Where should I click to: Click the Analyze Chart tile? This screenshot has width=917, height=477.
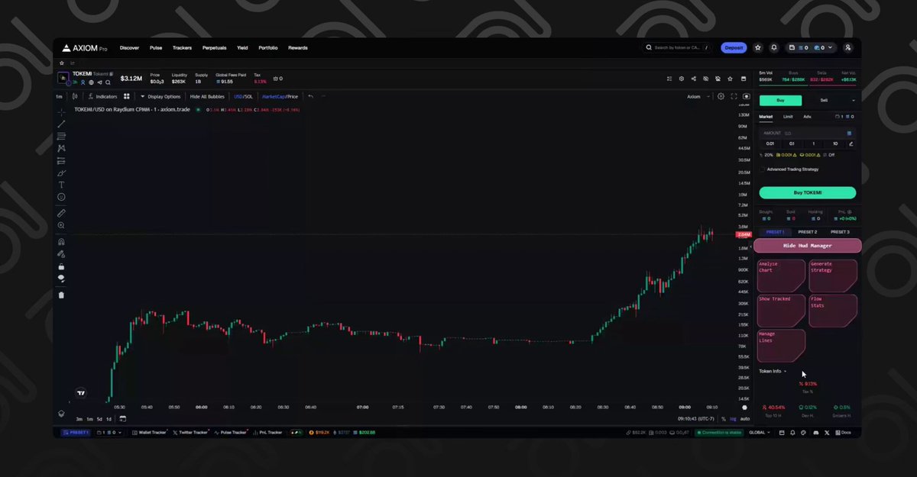tap(781, 276)
